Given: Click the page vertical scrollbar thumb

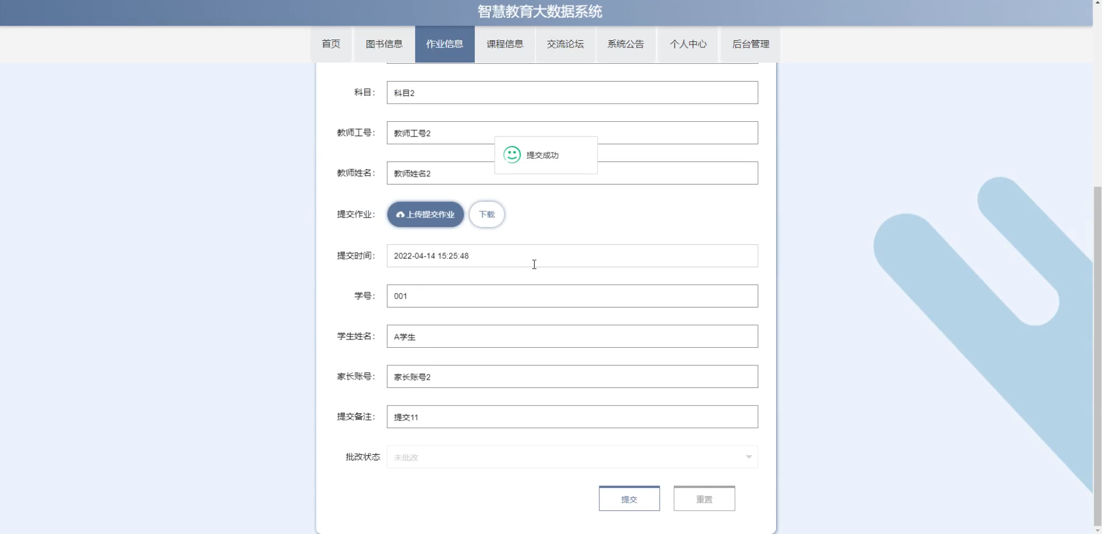Looking at the screenshot, I should click(x=1097, y=355).
